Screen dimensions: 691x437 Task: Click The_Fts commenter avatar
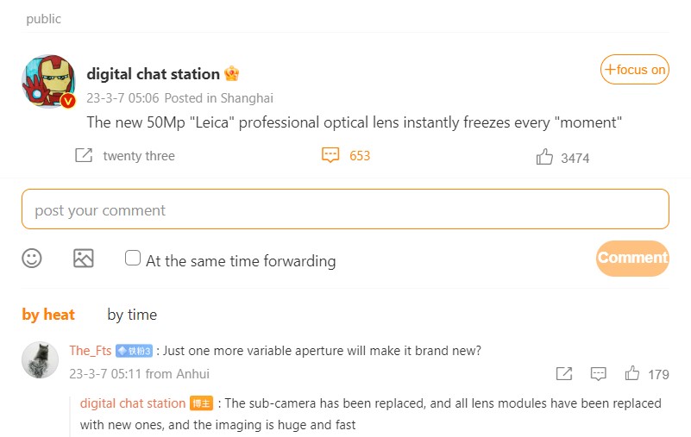tap(40, 359)
